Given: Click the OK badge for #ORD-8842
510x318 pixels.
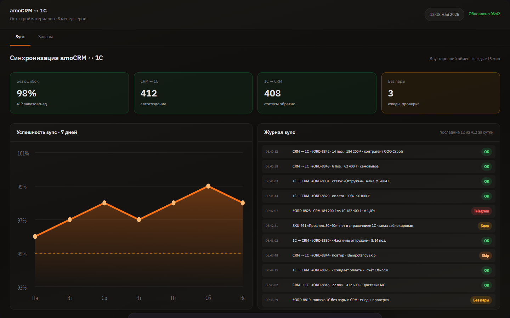Looking at the screenshot, I should pos(487,152).
